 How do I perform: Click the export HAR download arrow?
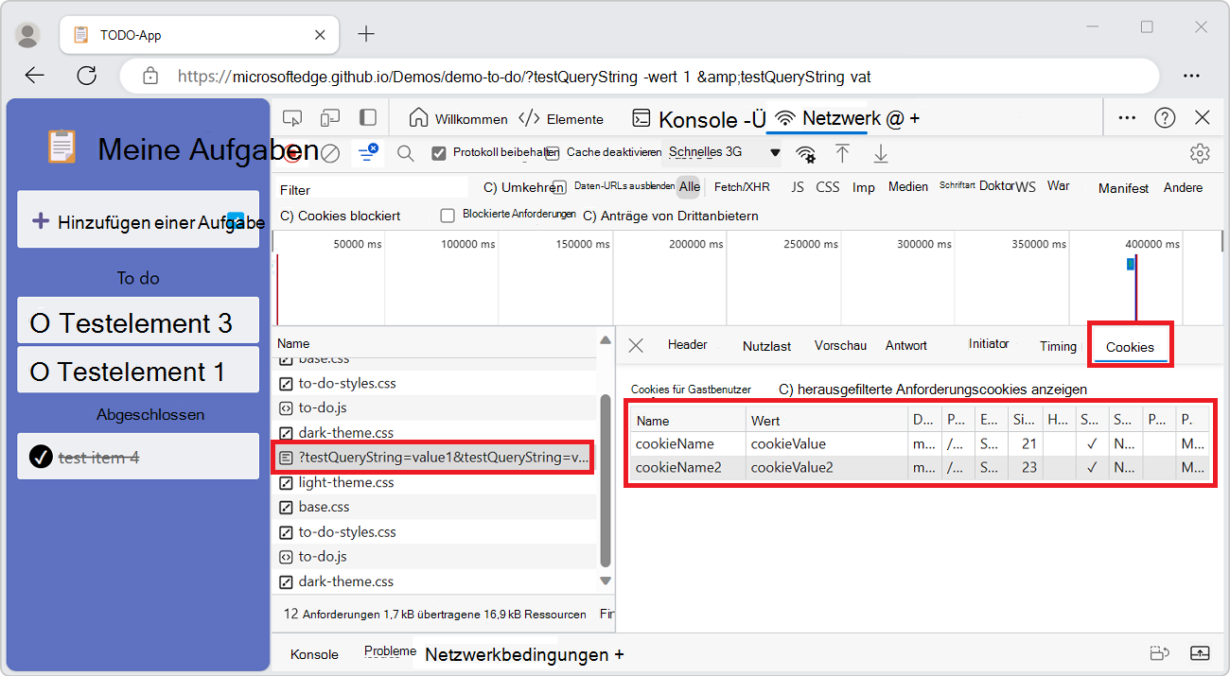click(880, 153)
